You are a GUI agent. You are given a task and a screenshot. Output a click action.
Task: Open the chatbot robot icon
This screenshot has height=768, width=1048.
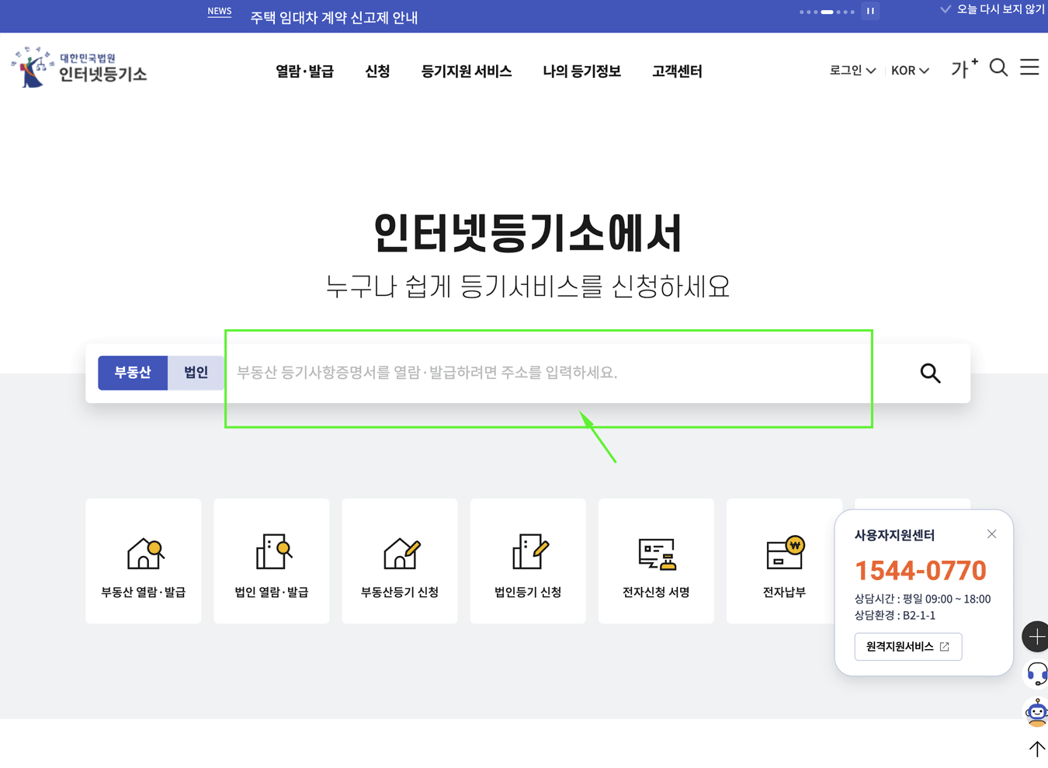click(1036, 711)
